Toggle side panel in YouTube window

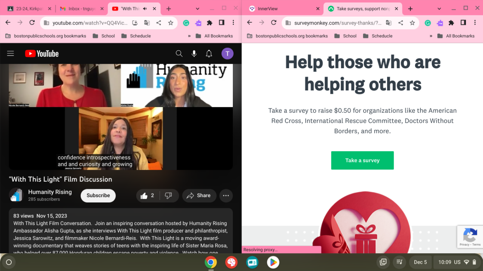pyautogui.click(x=222, y=23)
